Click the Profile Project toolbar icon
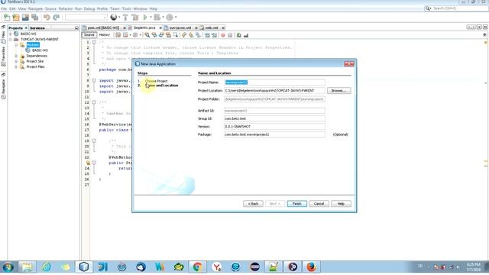This screenshot has width=489, height=275. coord(170,17)
